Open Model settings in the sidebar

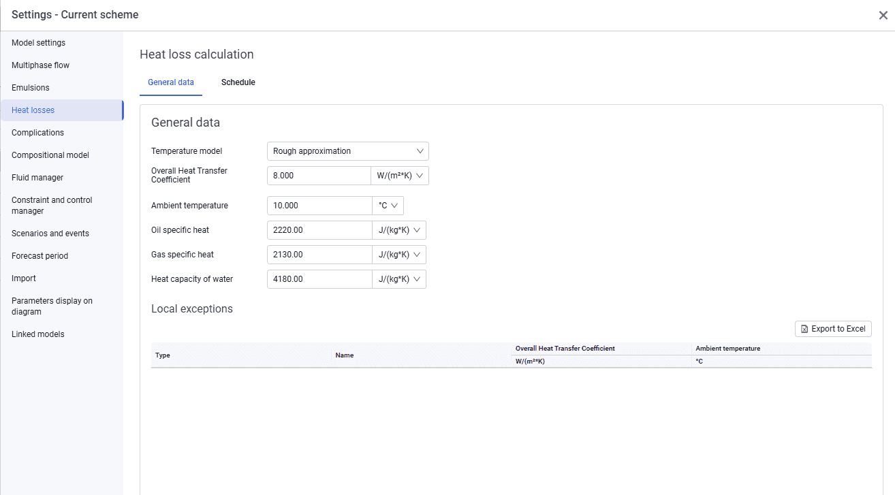coord(62,43)
